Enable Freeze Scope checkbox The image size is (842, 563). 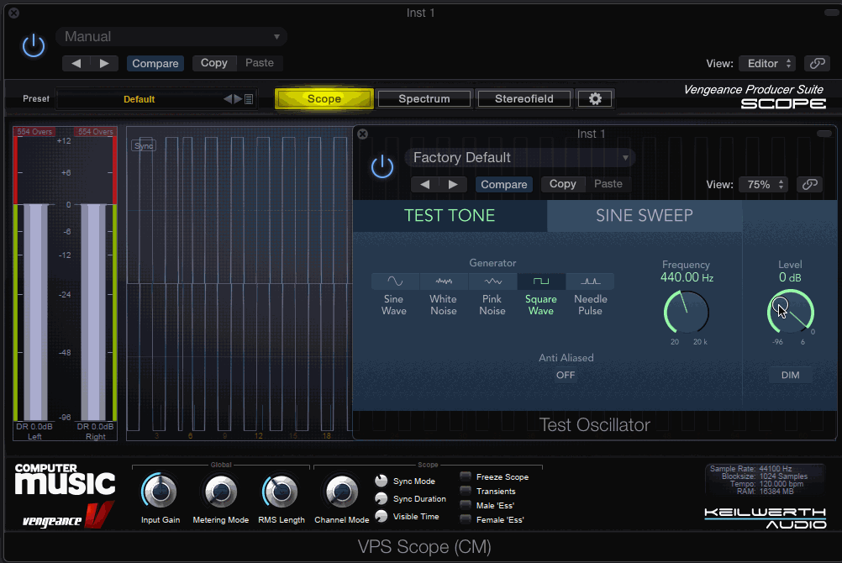coord(466,476)
